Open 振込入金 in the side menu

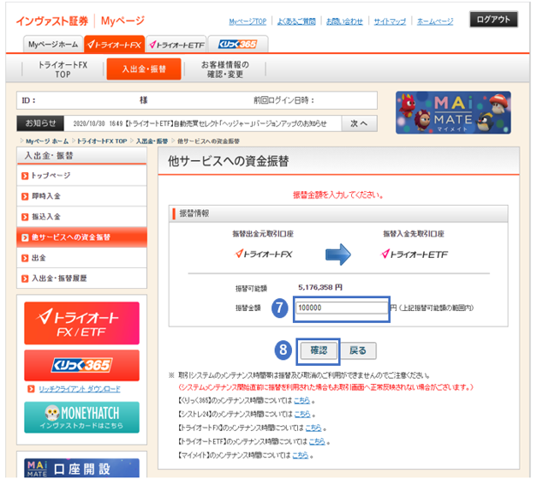point(81,217)
